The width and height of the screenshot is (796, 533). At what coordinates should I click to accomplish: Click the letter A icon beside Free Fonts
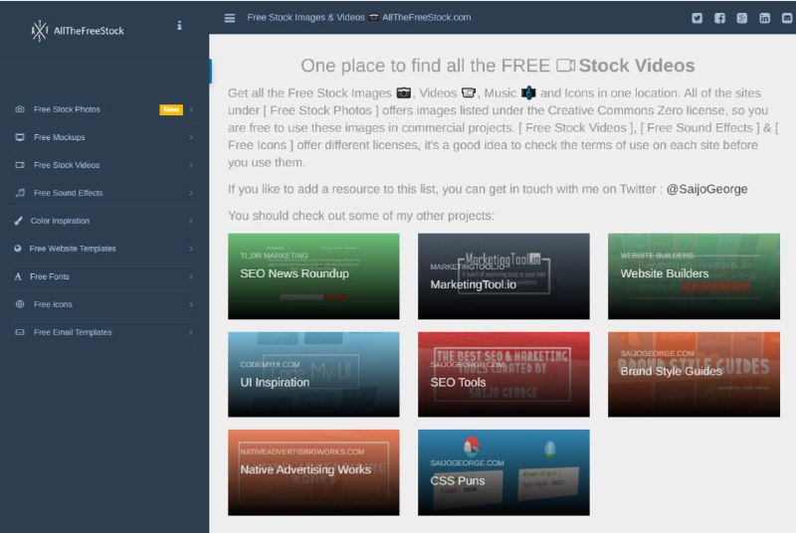18,276
